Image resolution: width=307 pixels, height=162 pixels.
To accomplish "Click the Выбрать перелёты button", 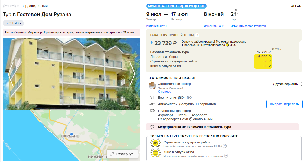I will [284, 104].
